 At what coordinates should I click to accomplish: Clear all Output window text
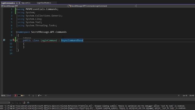(24, 103)
